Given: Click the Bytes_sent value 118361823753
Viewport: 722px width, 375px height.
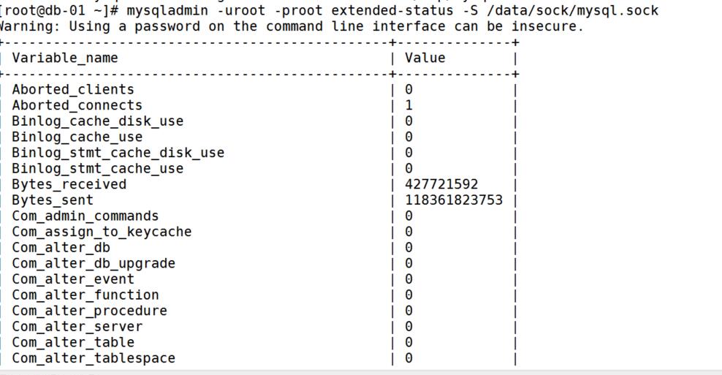Looking at the screenshot, I should (453, 200).
